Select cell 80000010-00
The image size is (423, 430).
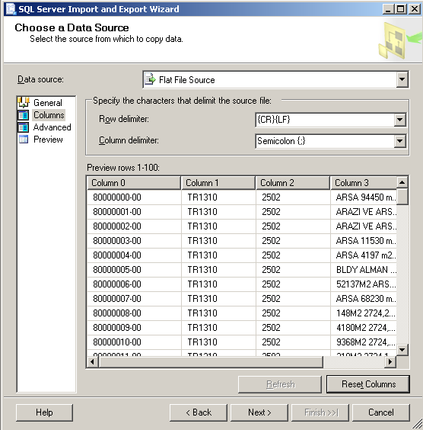[x=134, y=342]
